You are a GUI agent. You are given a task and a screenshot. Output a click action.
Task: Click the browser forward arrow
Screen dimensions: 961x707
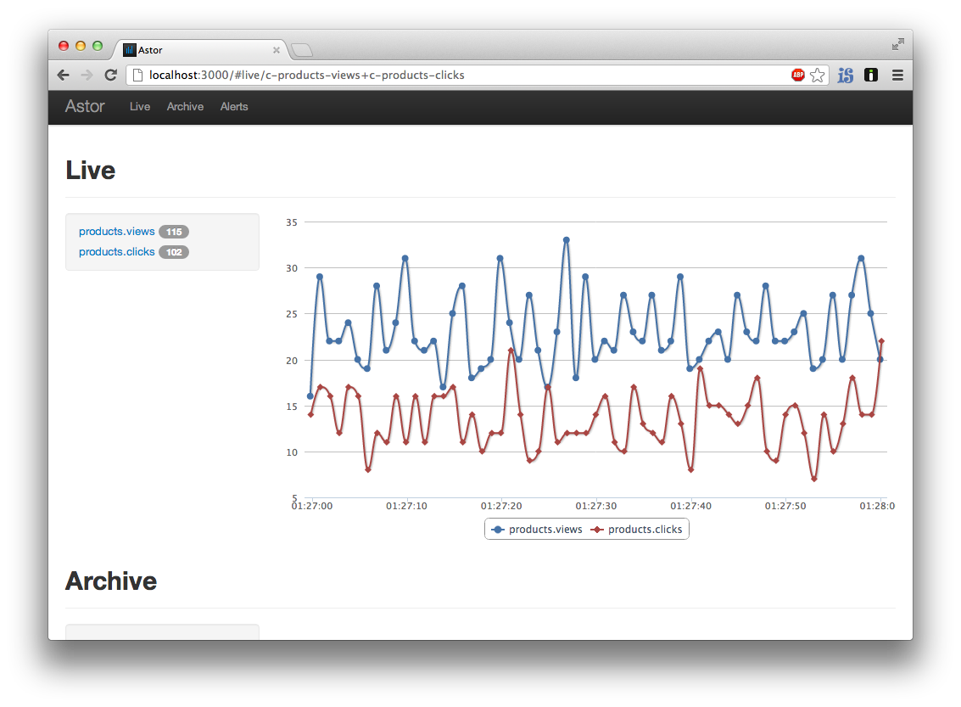[x=87, y=75]
